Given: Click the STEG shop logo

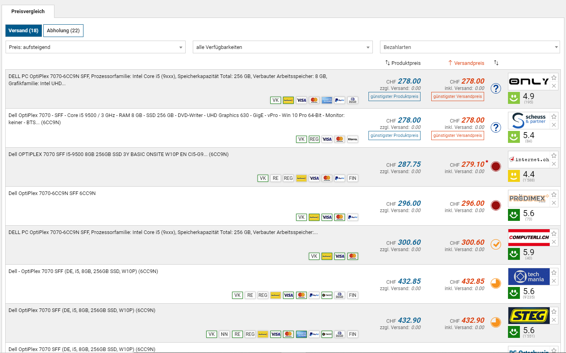Looking at the screenshot, I should (529, 316).
